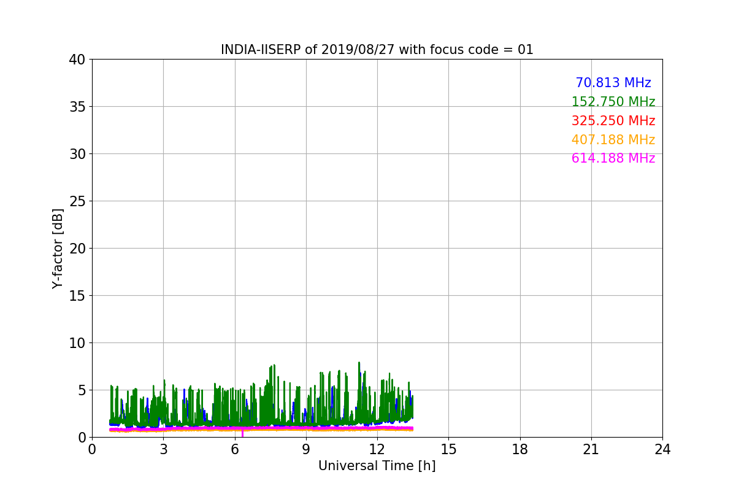Click the magenta downward spike near 6 hours
Viewport: 736px width, 491px height.
[242, 434]
